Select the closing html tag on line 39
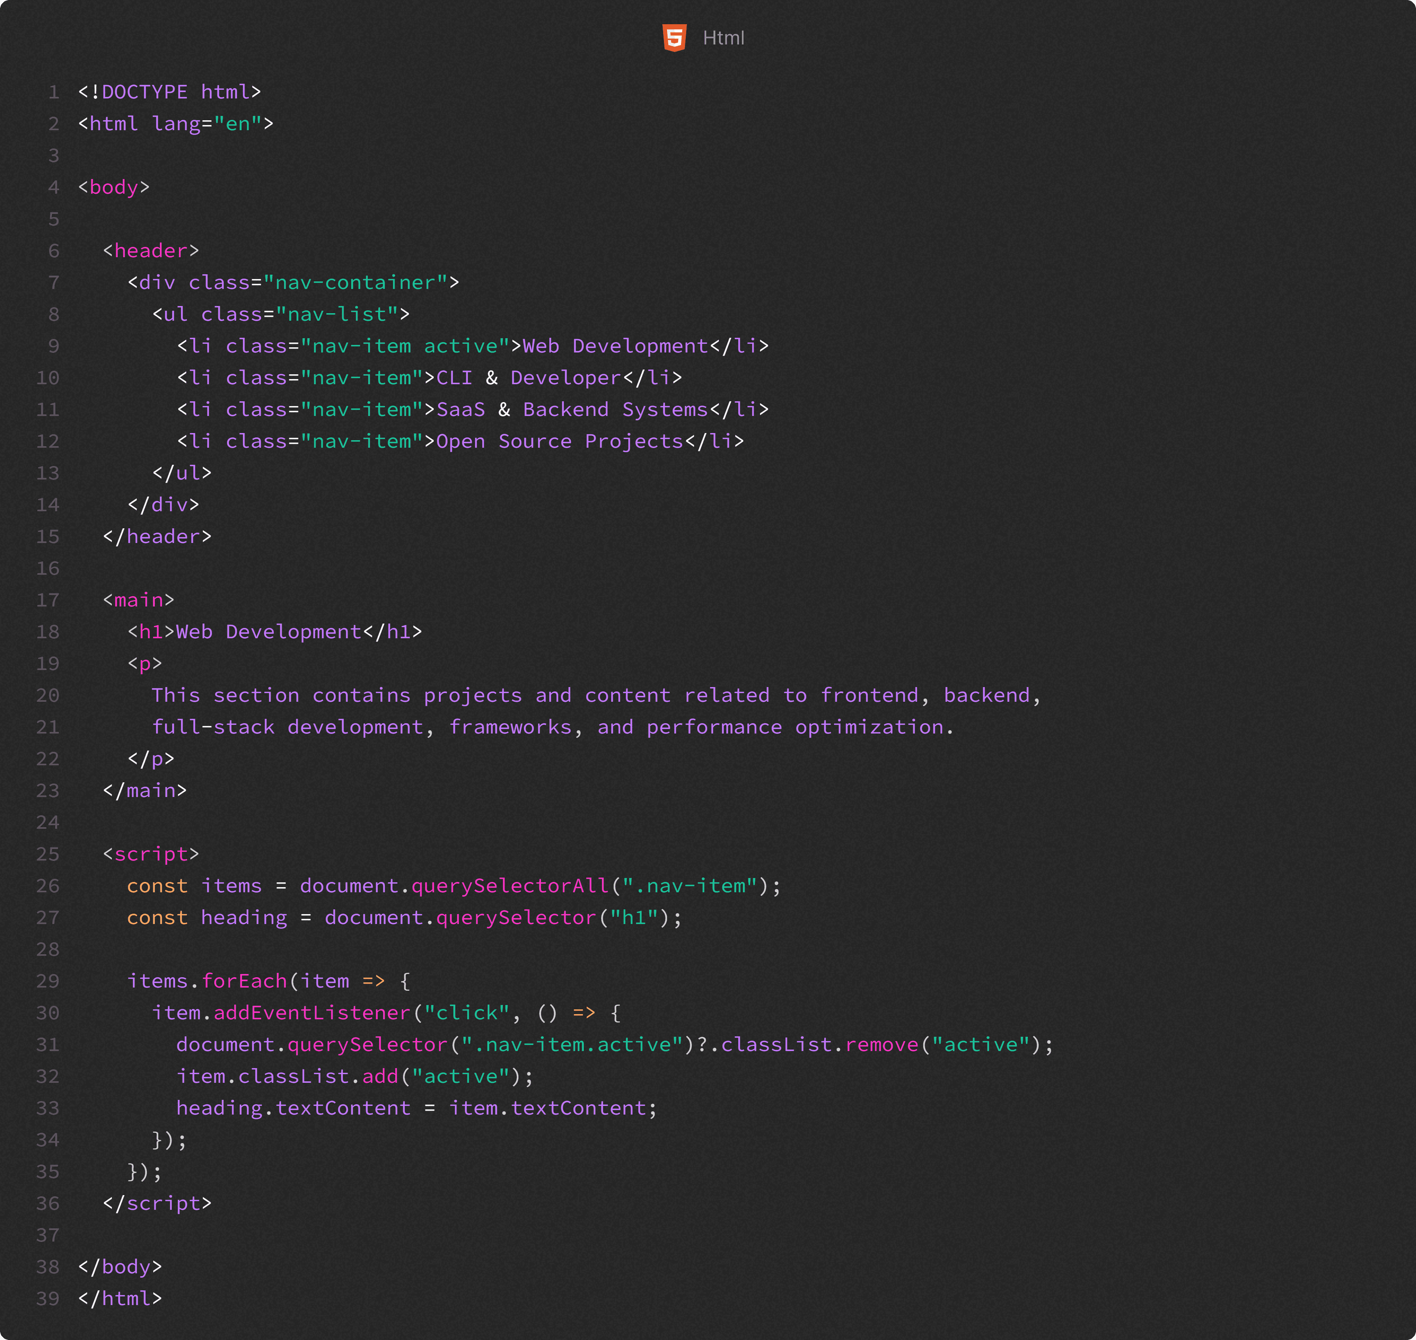This screenshot has height=1340, width=1416. point(121,1299)
